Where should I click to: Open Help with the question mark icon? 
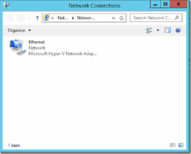(178, 30)
